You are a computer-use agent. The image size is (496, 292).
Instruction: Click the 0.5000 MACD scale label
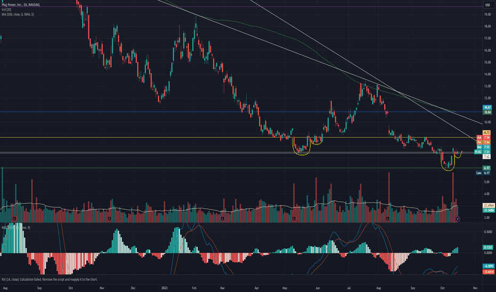pos(488,232)
